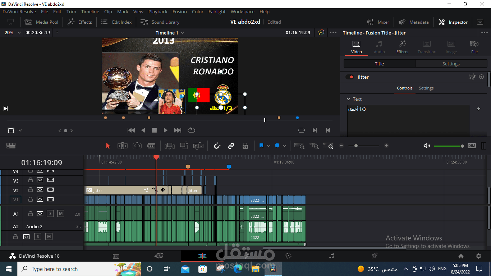Open the Fairlight menu
The height and width of the screenshot is (276, 491).
pos(217,11)
